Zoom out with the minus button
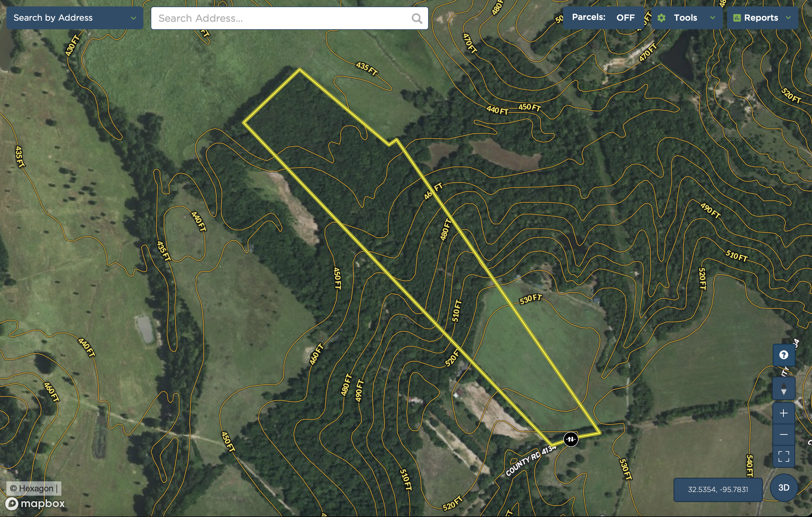Screen dimensions: 812x517 (783, 434)
